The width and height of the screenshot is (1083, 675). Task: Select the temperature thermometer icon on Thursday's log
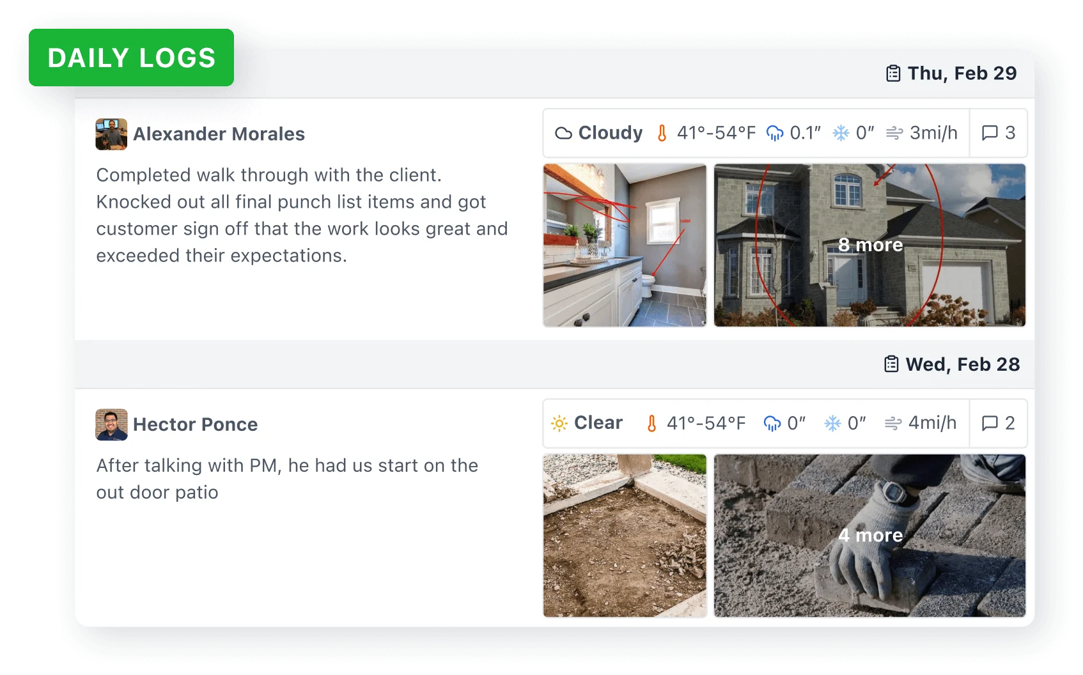(x=662, y=133)
